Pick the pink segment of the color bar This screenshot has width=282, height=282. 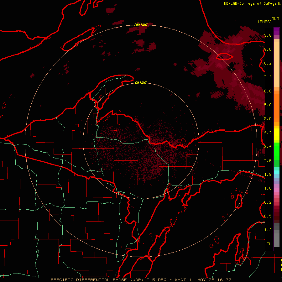pos(277,190)
